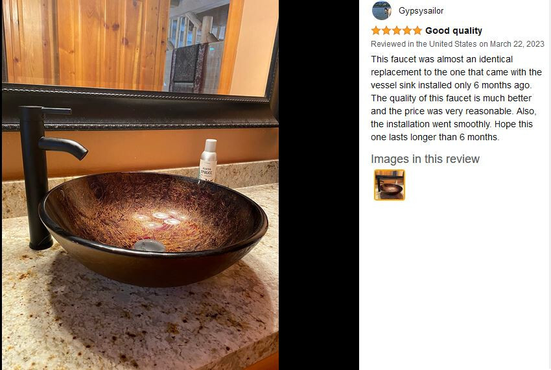Click the first star of the rating

click(376, 31)
